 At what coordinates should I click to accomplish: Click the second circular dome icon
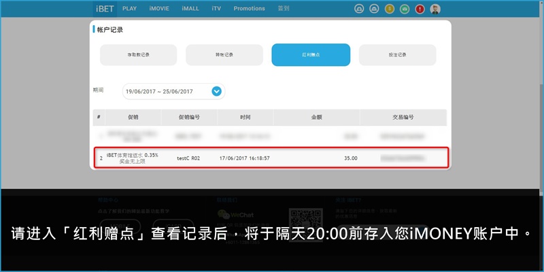[x=374, y=9]
